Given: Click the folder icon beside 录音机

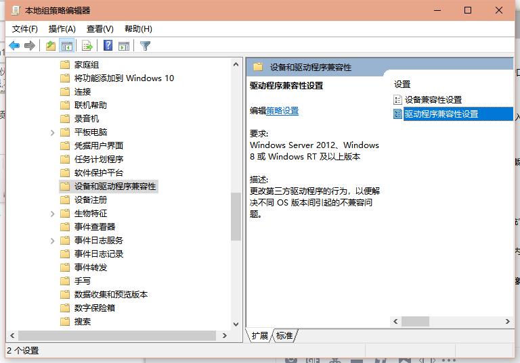Looking at the screenshot, I should (65, 118).
